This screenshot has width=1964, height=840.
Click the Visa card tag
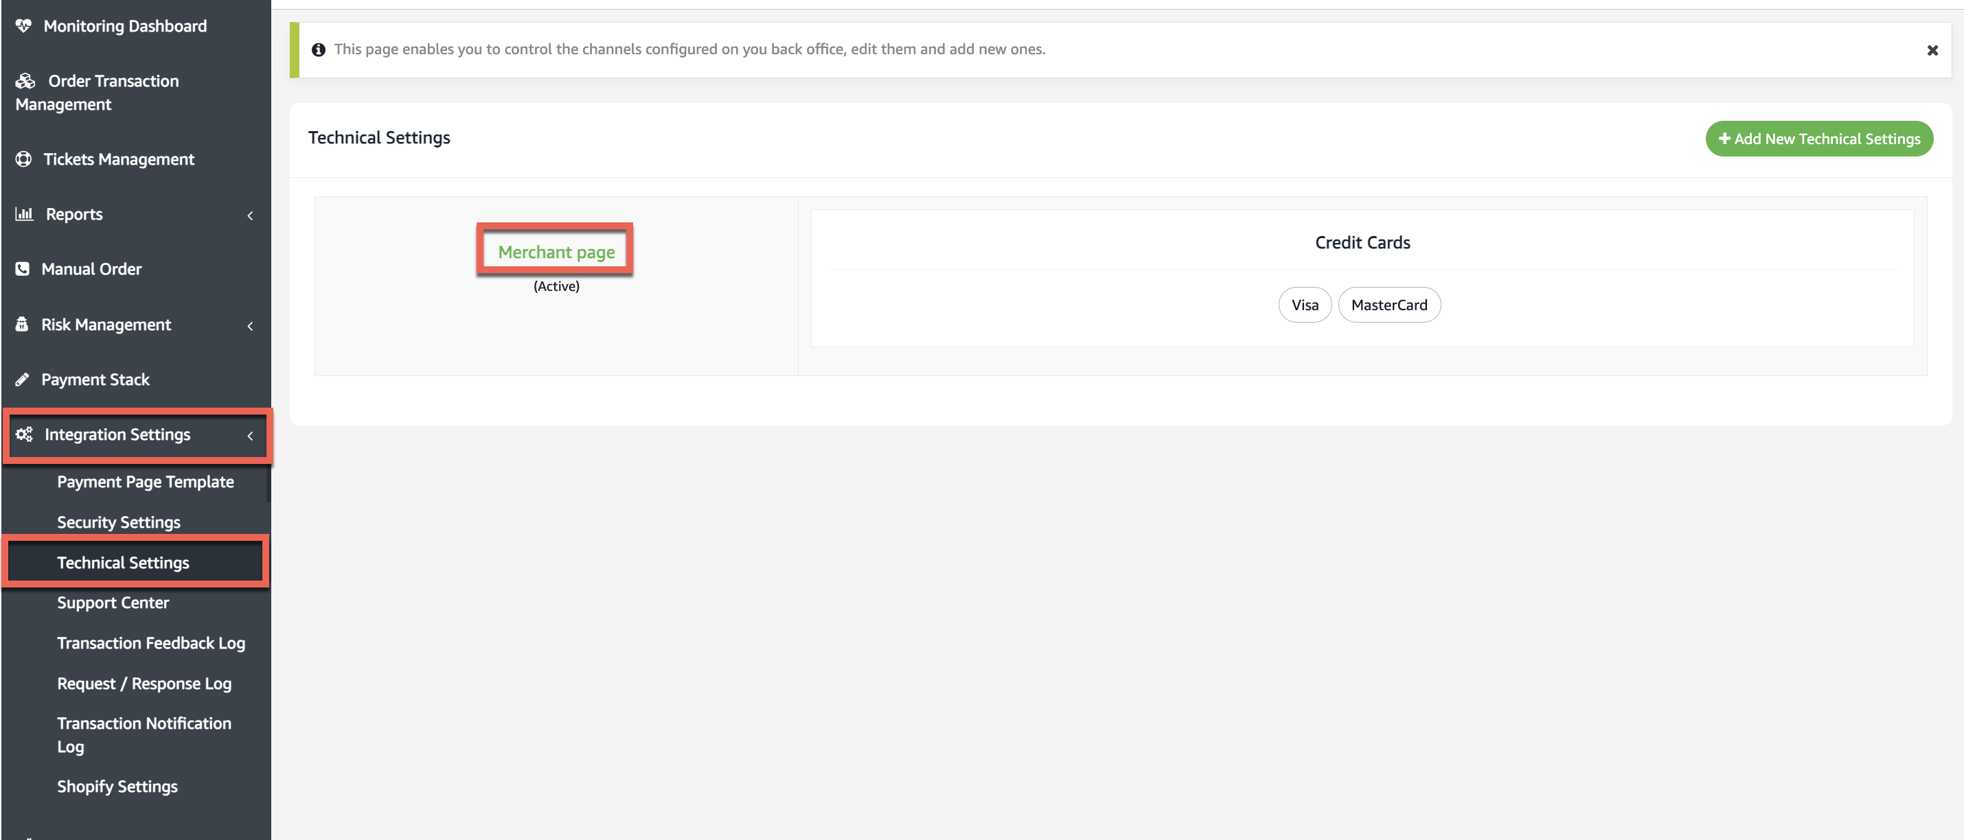click(x=1304, y=305)
